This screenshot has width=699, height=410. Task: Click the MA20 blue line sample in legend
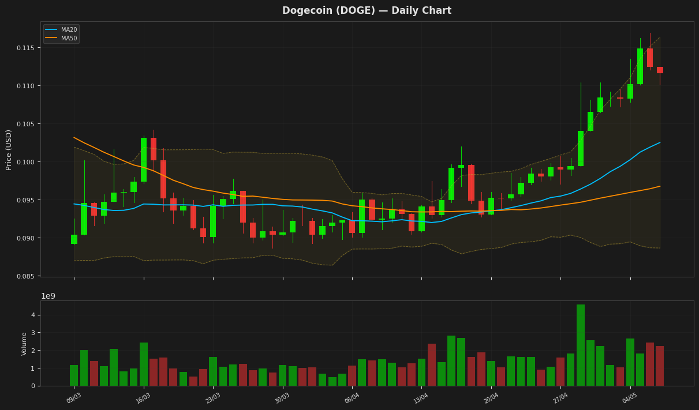tap(51, 29)
